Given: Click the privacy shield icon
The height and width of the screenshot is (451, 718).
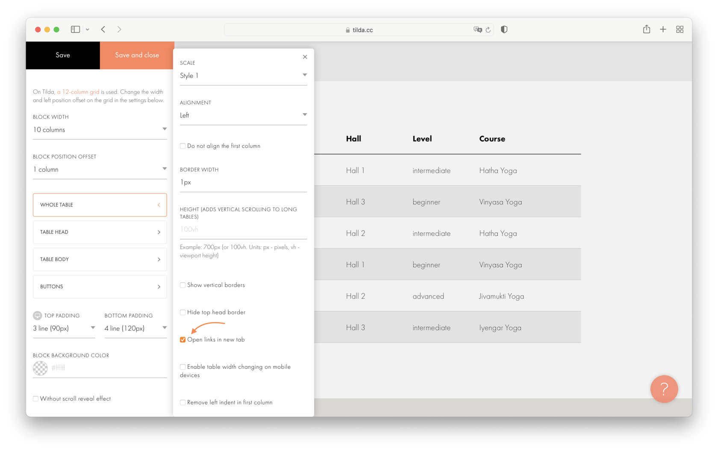Looking at the screenshot, I should click(x=504, y=29).
